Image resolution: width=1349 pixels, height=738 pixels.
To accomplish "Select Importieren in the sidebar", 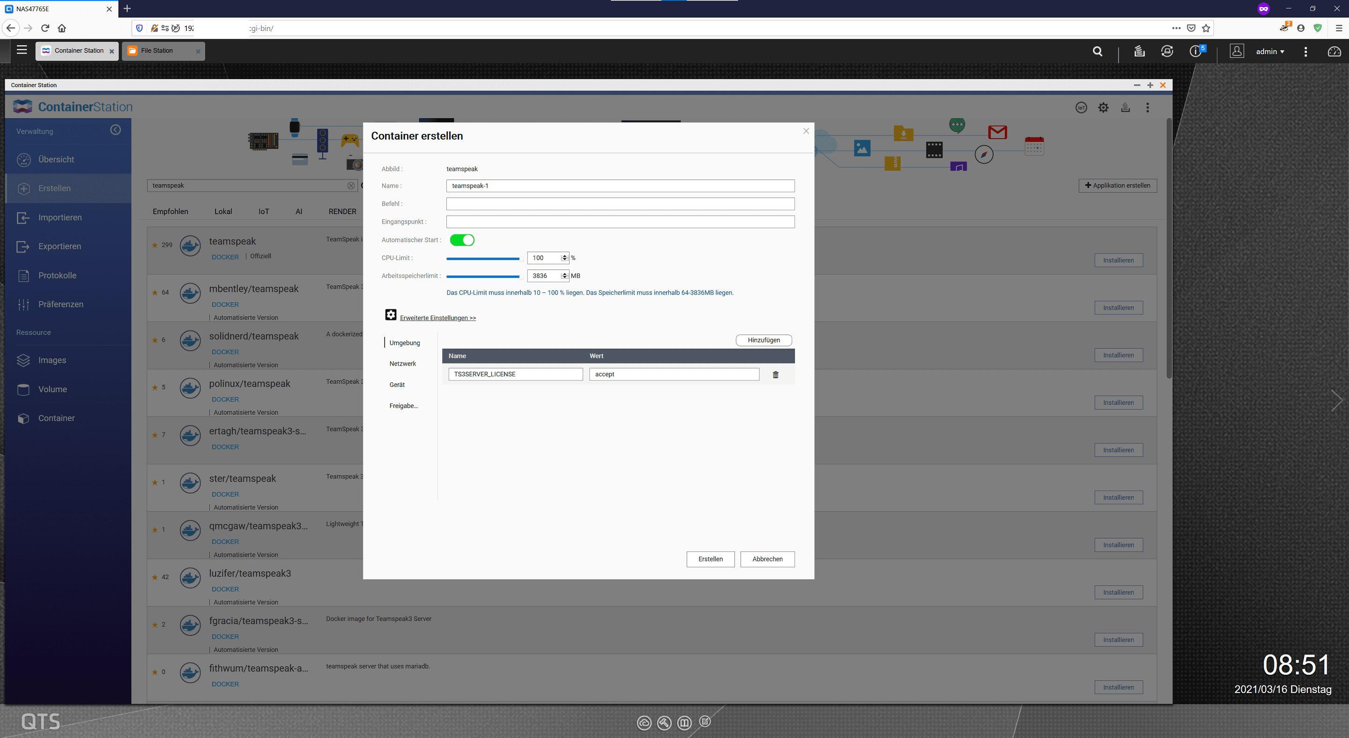I will (x=68, y=217).
